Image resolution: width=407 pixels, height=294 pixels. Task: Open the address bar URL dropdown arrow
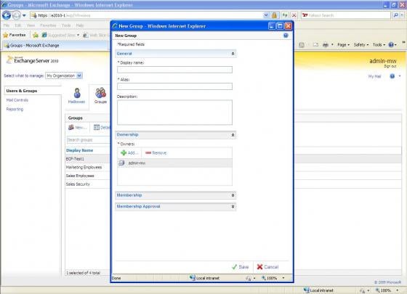click(x=266, y=15)
